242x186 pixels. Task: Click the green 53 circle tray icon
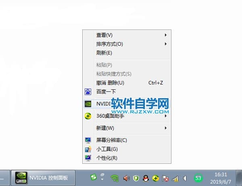coord(198,178)
